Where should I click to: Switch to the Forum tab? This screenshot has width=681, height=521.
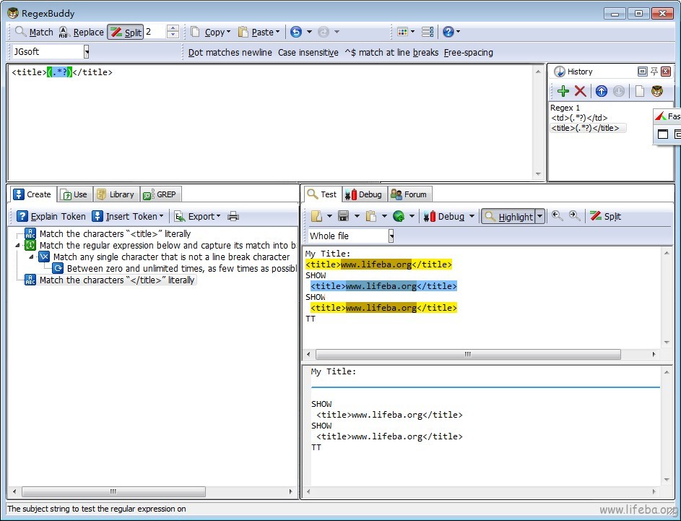point(409,194)
